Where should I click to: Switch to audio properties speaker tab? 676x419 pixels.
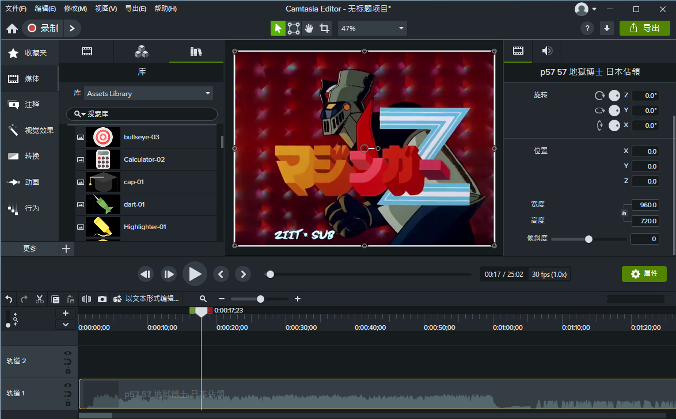(547, 51)
